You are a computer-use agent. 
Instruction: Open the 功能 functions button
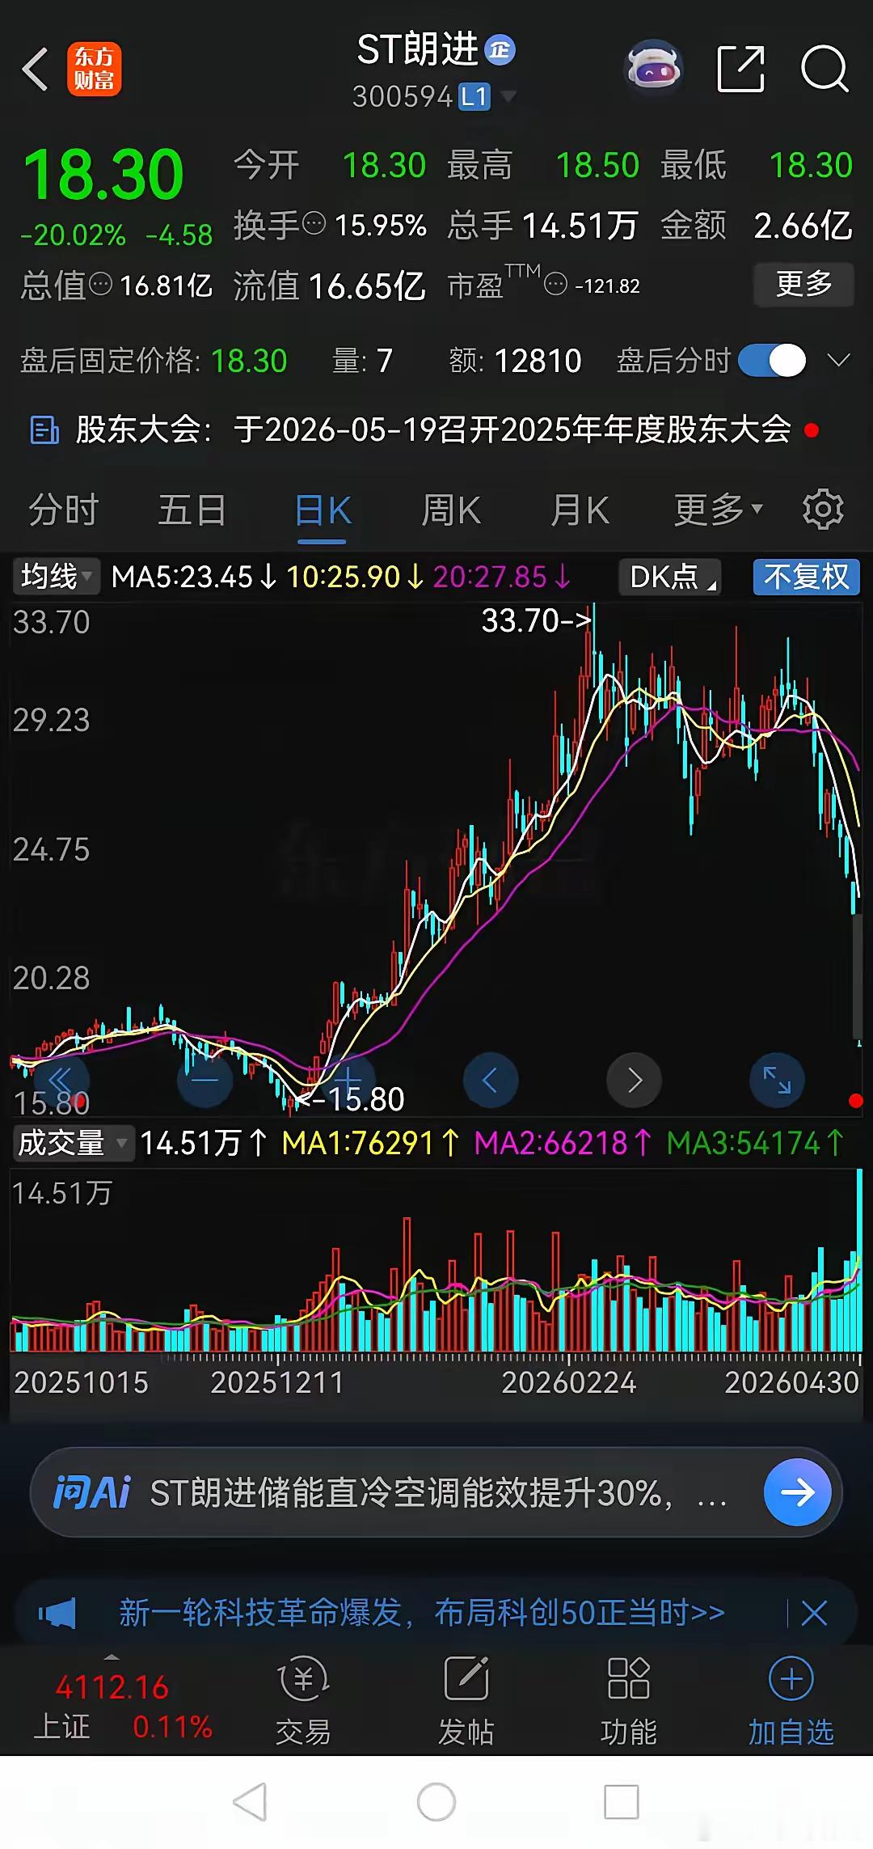pos(629,1700)
